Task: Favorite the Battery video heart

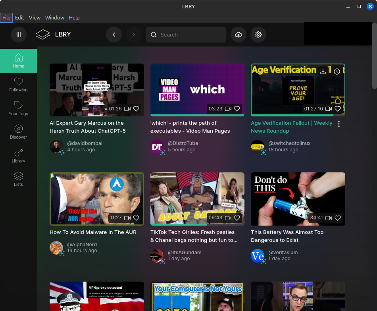Action: (x=338, y=218)
